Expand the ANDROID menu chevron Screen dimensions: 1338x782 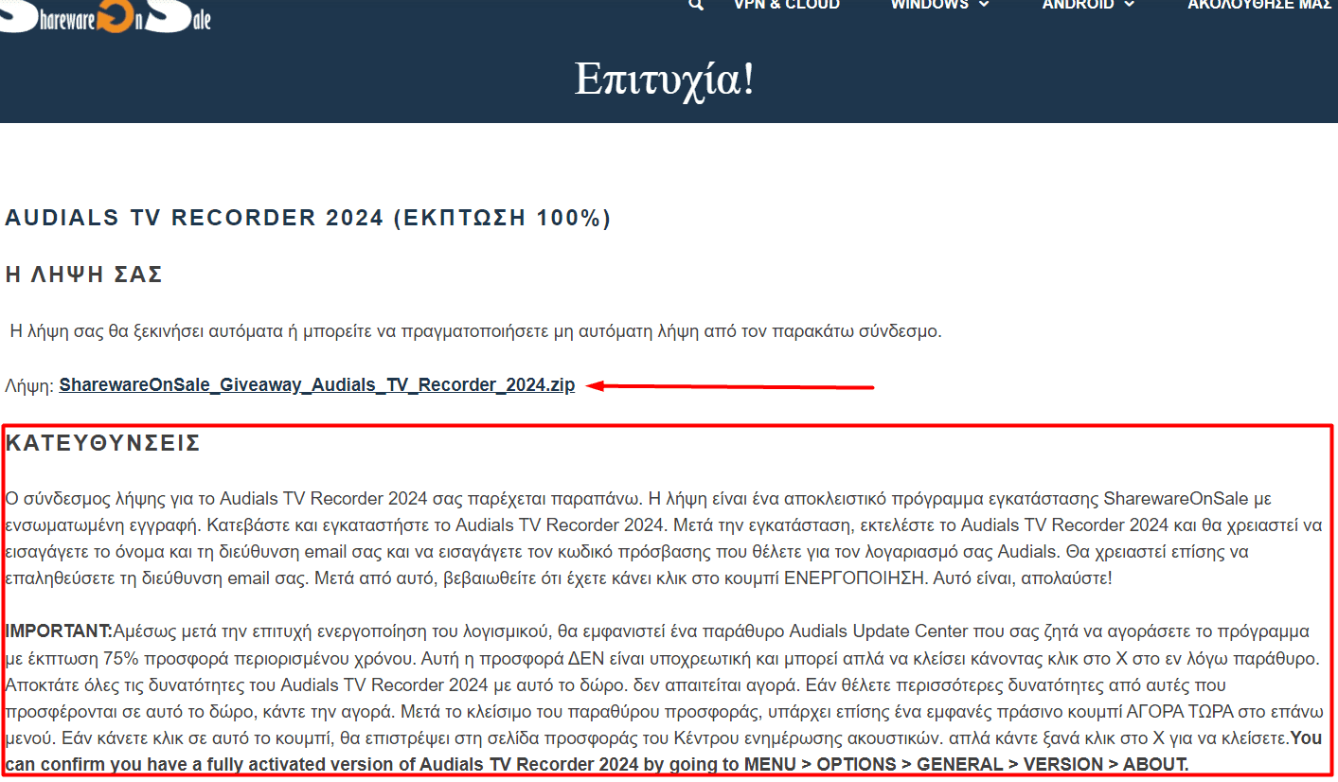click(x=1129, y=5)
